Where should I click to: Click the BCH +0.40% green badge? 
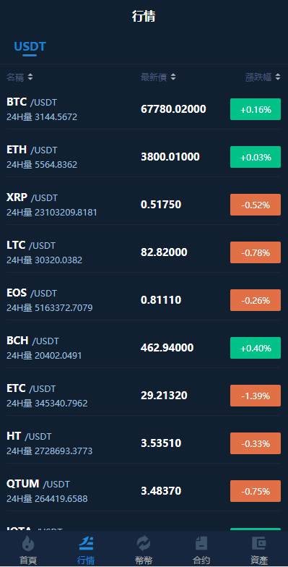pyautogui.click(x=256, y=348)
